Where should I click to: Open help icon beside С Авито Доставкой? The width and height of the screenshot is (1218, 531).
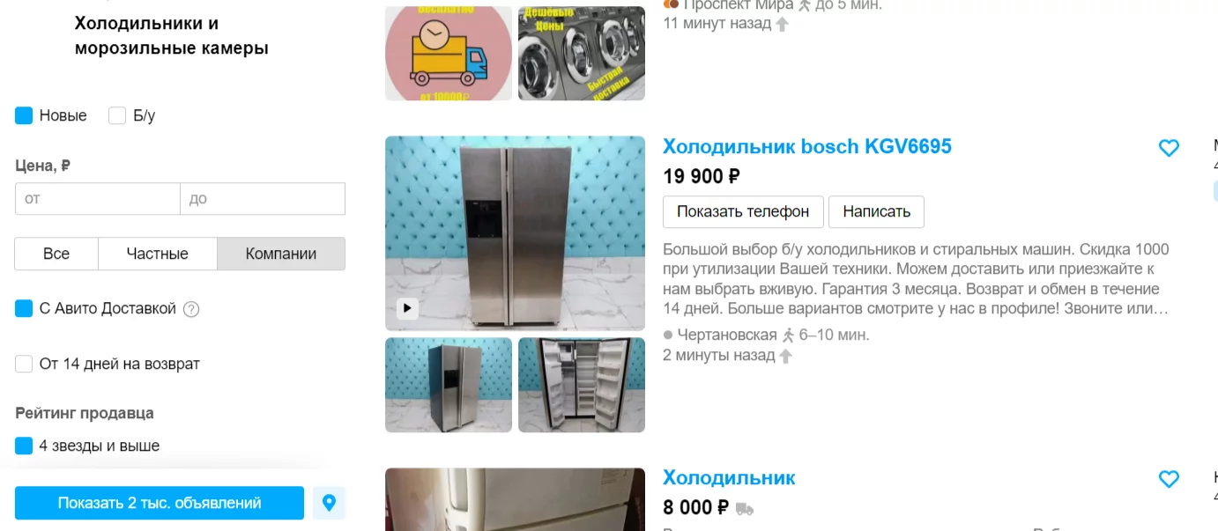(191, 309)
